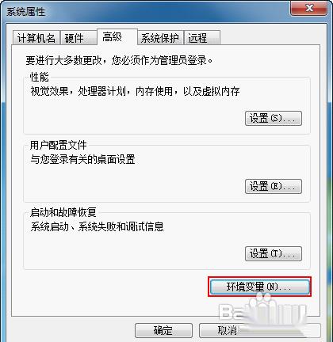Image resolution: width=333 pixels, height=342 pixels.
Task: Click the 系统属性 title bar
Action: [145, 12]
